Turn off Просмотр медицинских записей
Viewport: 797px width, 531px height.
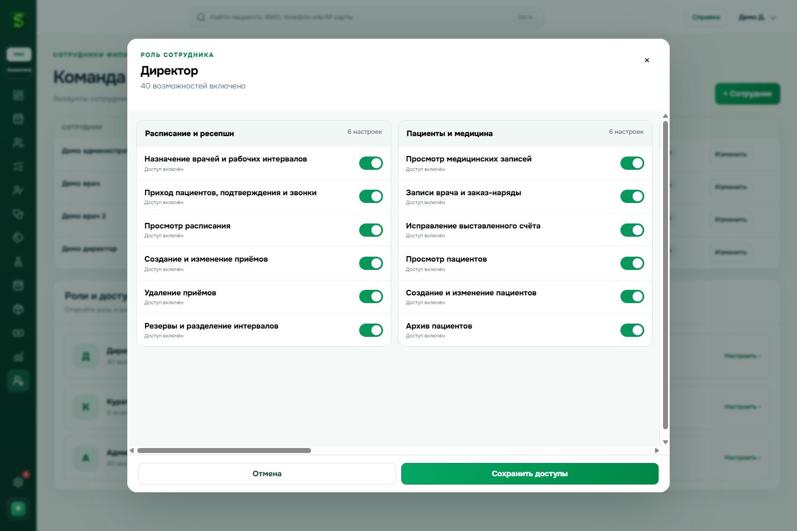632,163
